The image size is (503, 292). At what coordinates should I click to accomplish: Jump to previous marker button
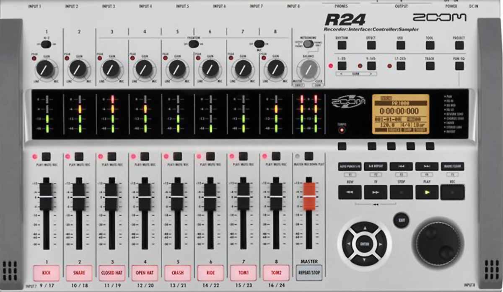(401, 166)
